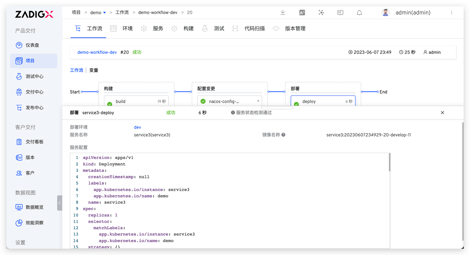Open the 变量 sub-tab

pyautogui.click(x=94, y=70)
